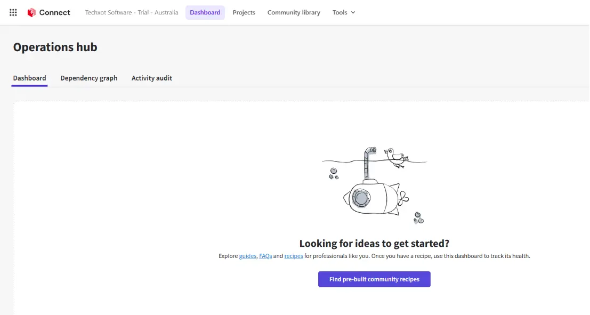Switch to the Dependency graph tab

[89, 78]
